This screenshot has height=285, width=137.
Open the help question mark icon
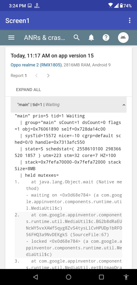pyautogui.click(x=106, y=38)
